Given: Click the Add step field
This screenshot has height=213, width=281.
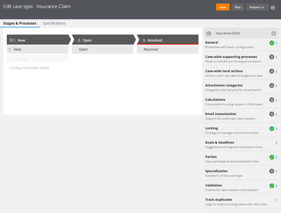Looking at the screenshot, I should (37, 59).
